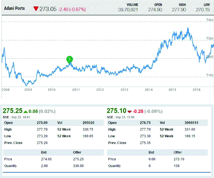Click the NSE Open value 276.75
Screen dimensions: 214x178
tap(145, 123)
